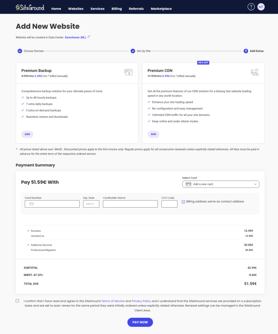Click the card icon inside Card Number field
This screenshot has height=334, width=278.
coord(31,204)
